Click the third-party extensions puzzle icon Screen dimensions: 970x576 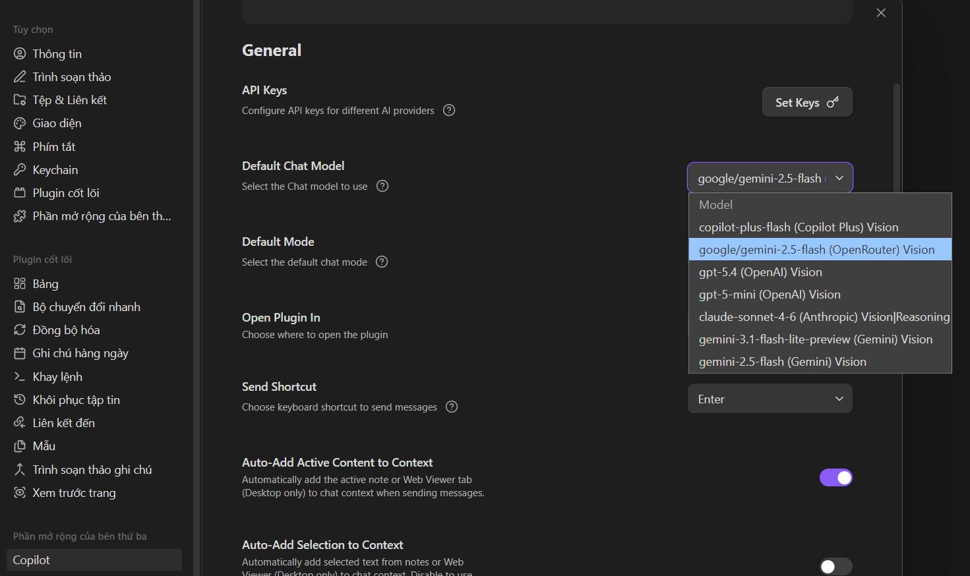[20, 216]
